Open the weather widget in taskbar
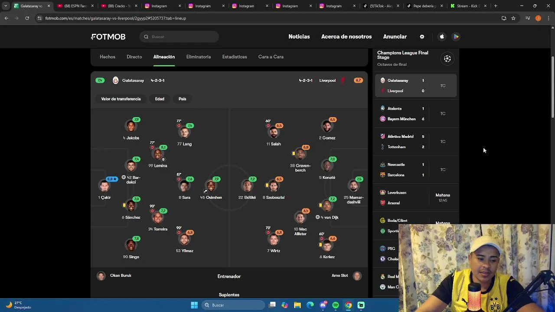 [18, 305]
